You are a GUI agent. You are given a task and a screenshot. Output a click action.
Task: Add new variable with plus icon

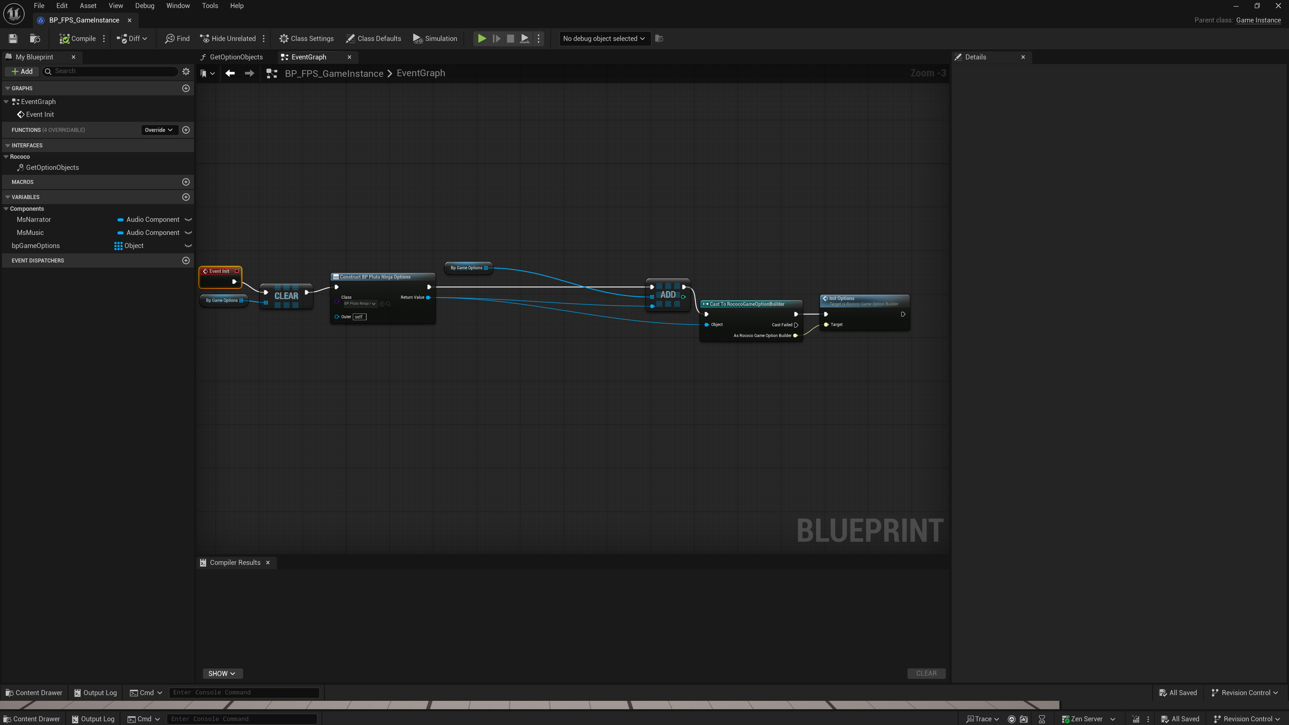tap(186, 197)
